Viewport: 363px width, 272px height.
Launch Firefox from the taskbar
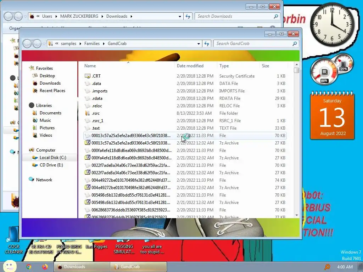point(45,267)
